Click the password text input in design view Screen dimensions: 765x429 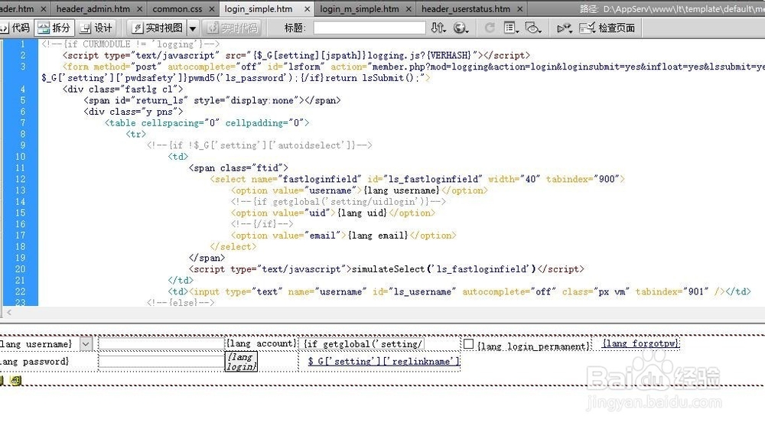pyautogui.click(x=161, y=361)
